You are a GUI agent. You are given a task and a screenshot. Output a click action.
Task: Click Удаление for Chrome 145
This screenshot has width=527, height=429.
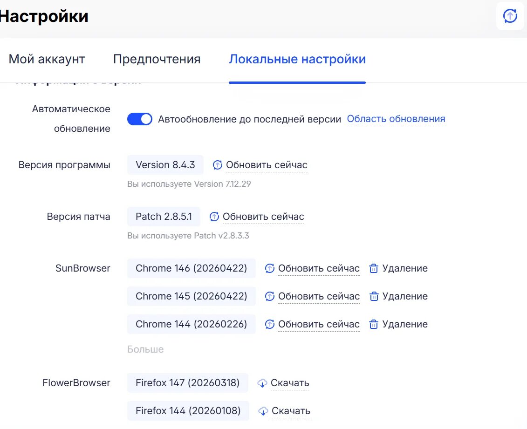(405, 296)
